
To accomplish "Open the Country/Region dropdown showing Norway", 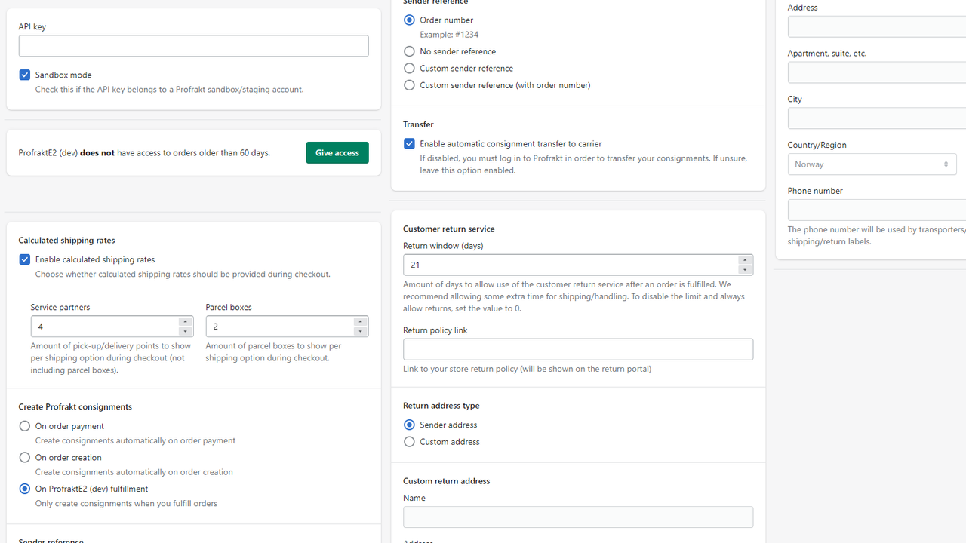I will tap(872, 164).
